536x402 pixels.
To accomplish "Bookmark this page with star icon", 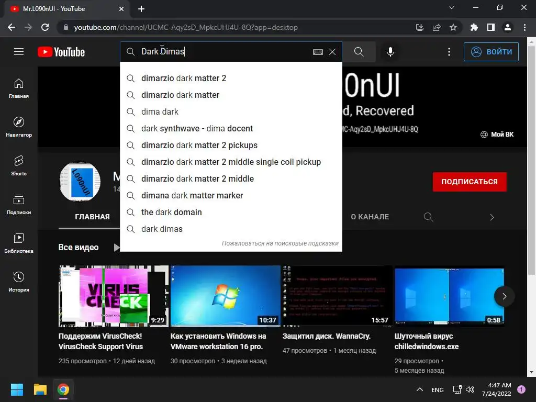I will point(453,27).
